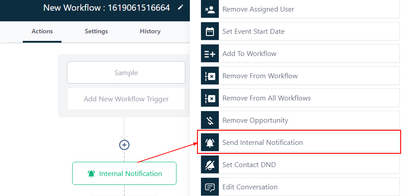The height and width of the screenshot is (196, 402).
Task: Click the Remove From All Workflows icon
Action: [209, 98]
